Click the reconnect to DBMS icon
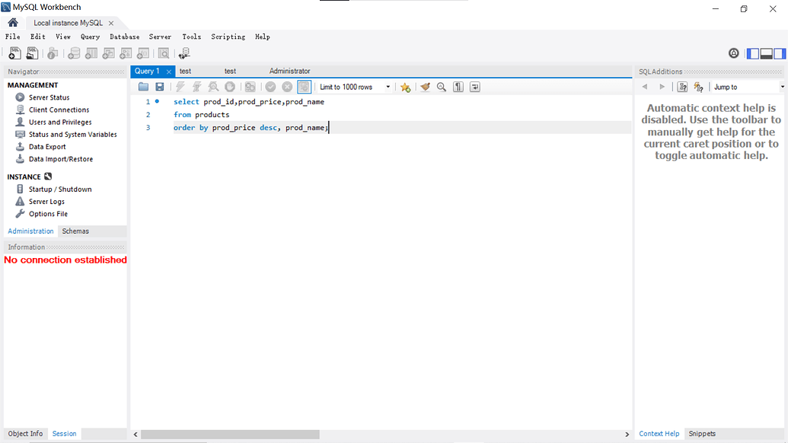 (184, 53)
